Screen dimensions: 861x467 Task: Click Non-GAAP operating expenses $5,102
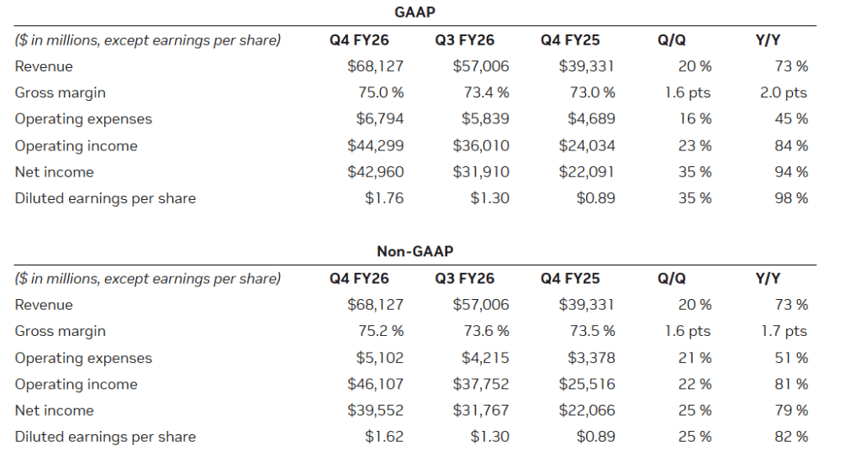tap(379, 358)
